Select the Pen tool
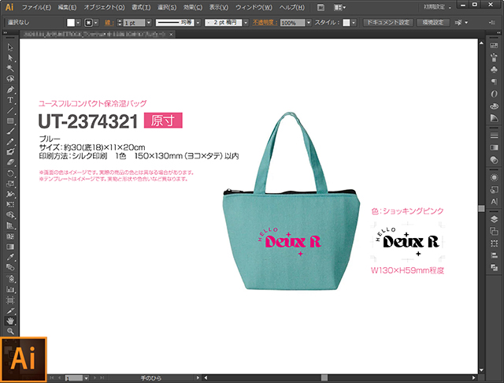 [x=10, y=89]
